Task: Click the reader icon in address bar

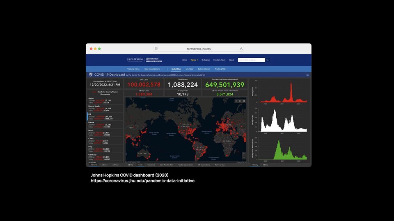Action: click(x=156, y=49)
